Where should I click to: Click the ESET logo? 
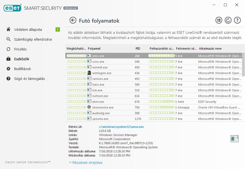click(12, 8)
